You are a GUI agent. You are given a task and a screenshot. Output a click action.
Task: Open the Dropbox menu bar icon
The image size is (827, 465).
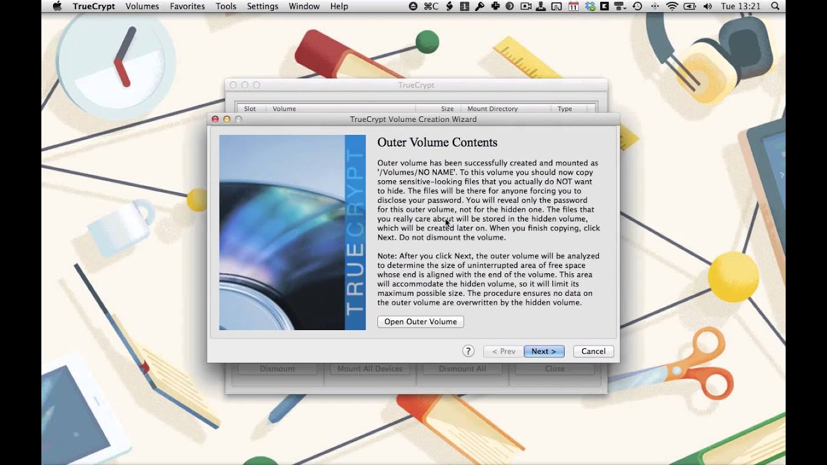[x=591, y=6]
